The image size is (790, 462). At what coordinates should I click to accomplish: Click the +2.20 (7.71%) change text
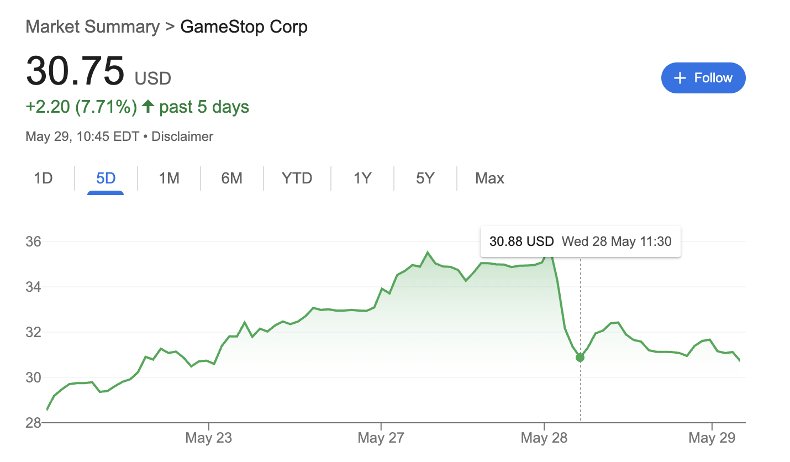[x=81, y=107]
